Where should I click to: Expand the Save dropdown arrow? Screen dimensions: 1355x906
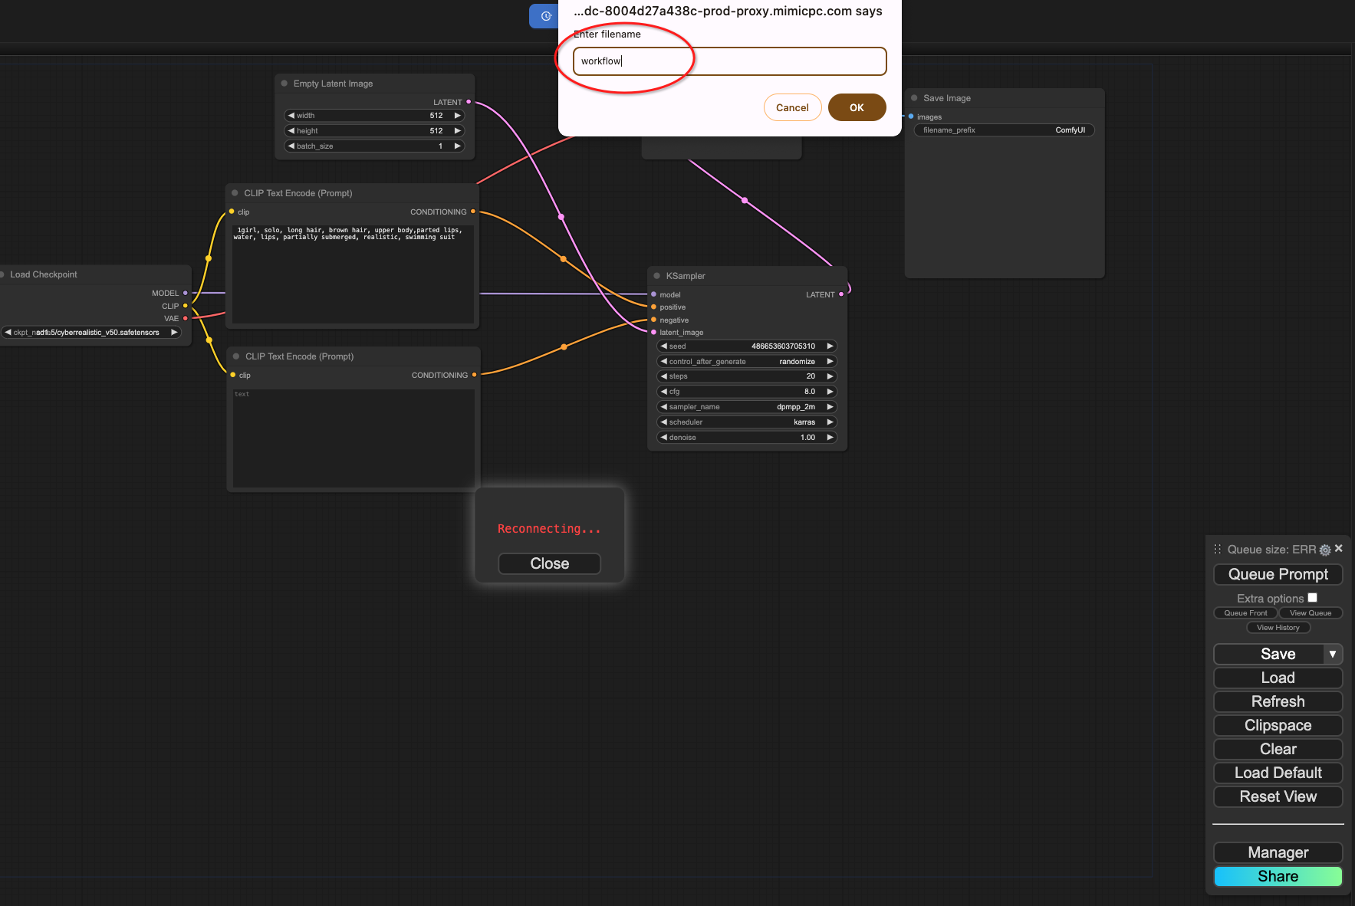click(1333, 654)
